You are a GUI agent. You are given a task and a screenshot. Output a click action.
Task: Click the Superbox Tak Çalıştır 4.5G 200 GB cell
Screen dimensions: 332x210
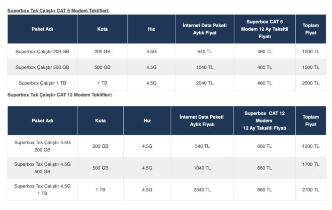[x=42, y=146]
